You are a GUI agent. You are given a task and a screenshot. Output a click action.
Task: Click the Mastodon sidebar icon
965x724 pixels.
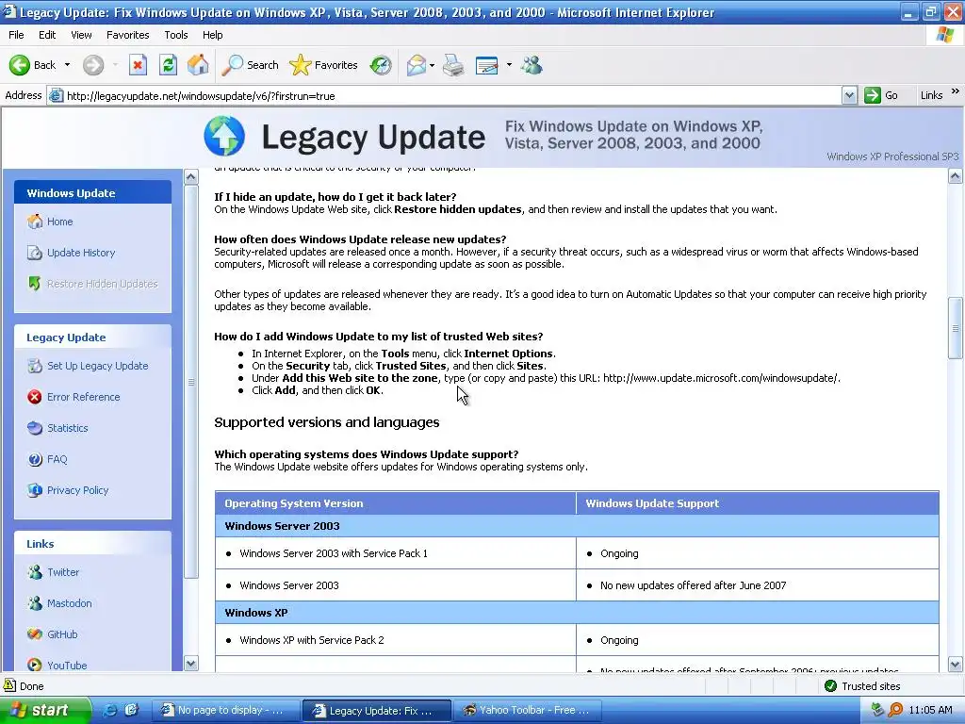[35, 603]
